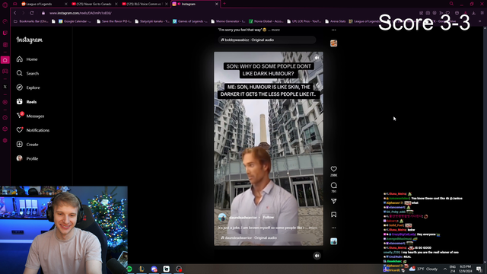Open weather widget showing 37°F Cloudy
Screen dimensions: 487x274
click(424, 269)
